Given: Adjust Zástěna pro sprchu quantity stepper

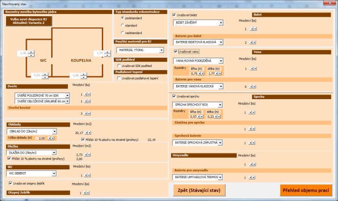Looking at the screenshot, I should tap(252, 129).
